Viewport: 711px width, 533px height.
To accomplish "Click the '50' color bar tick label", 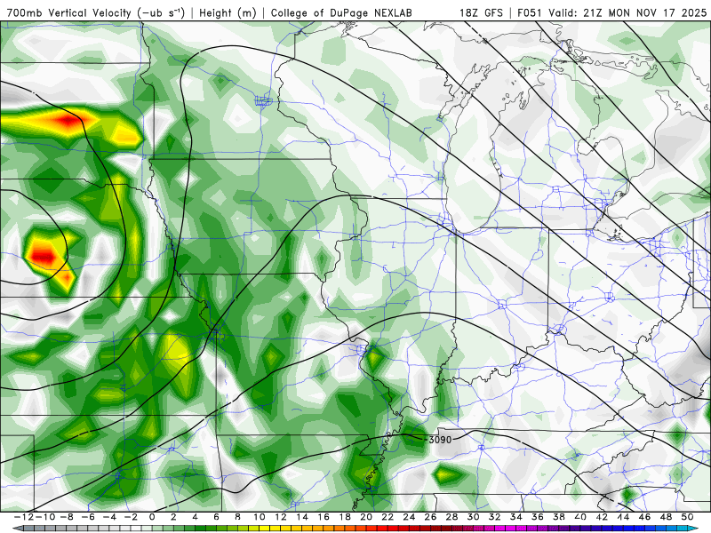I will click(x=687, y=517).
